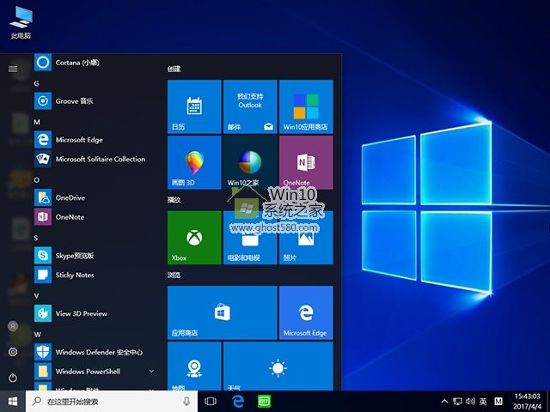The height and width of the screenshot is (412, 550).
Task: Open Task View on the taskbar
Action: click(211, 402)
